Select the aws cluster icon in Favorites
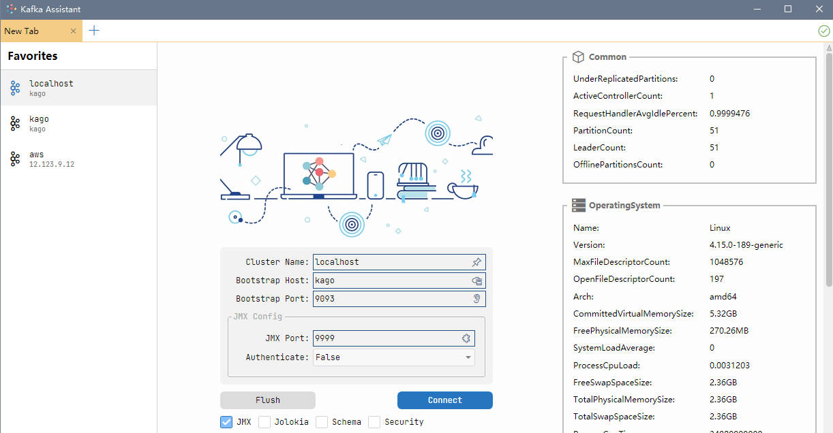833x433 pixels. [x=15, y=159]
